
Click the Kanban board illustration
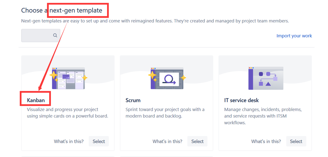68,78
